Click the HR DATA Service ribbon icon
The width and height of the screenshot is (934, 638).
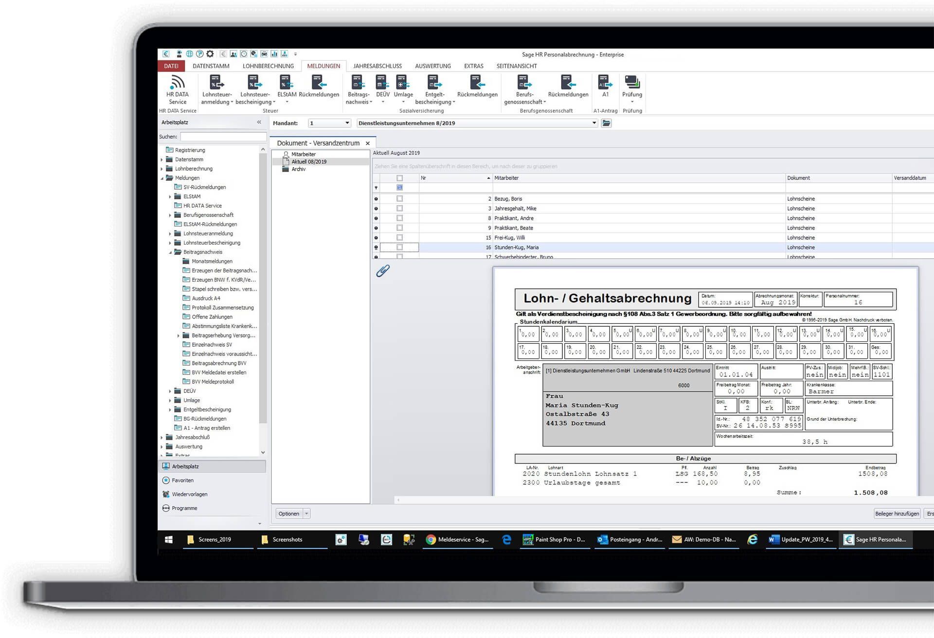pos(178,83)
